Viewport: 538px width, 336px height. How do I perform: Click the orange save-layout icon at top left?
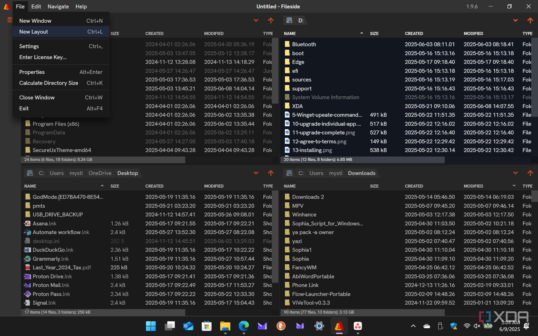tap(10, 20)
